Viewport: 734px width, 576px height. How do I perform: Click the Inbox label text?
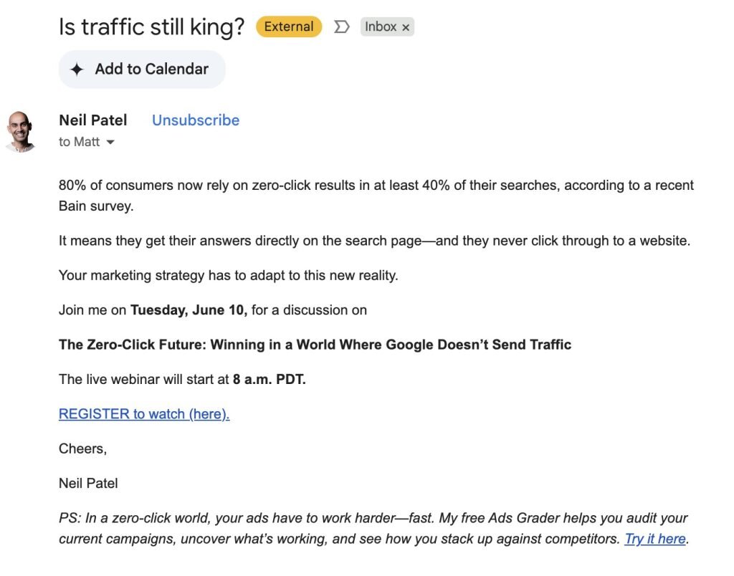381,27
